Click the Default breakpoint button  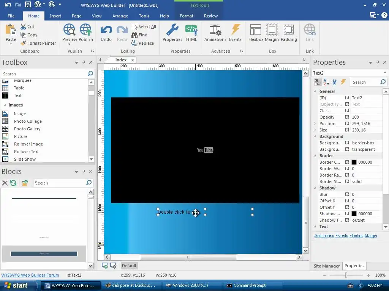(x=129, y=266)
